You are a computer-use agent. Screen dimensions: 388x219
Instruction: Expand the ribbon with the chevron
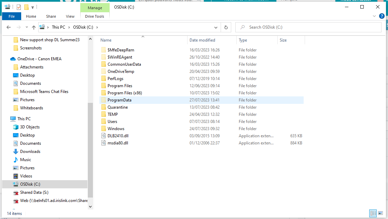click(374, 16)
